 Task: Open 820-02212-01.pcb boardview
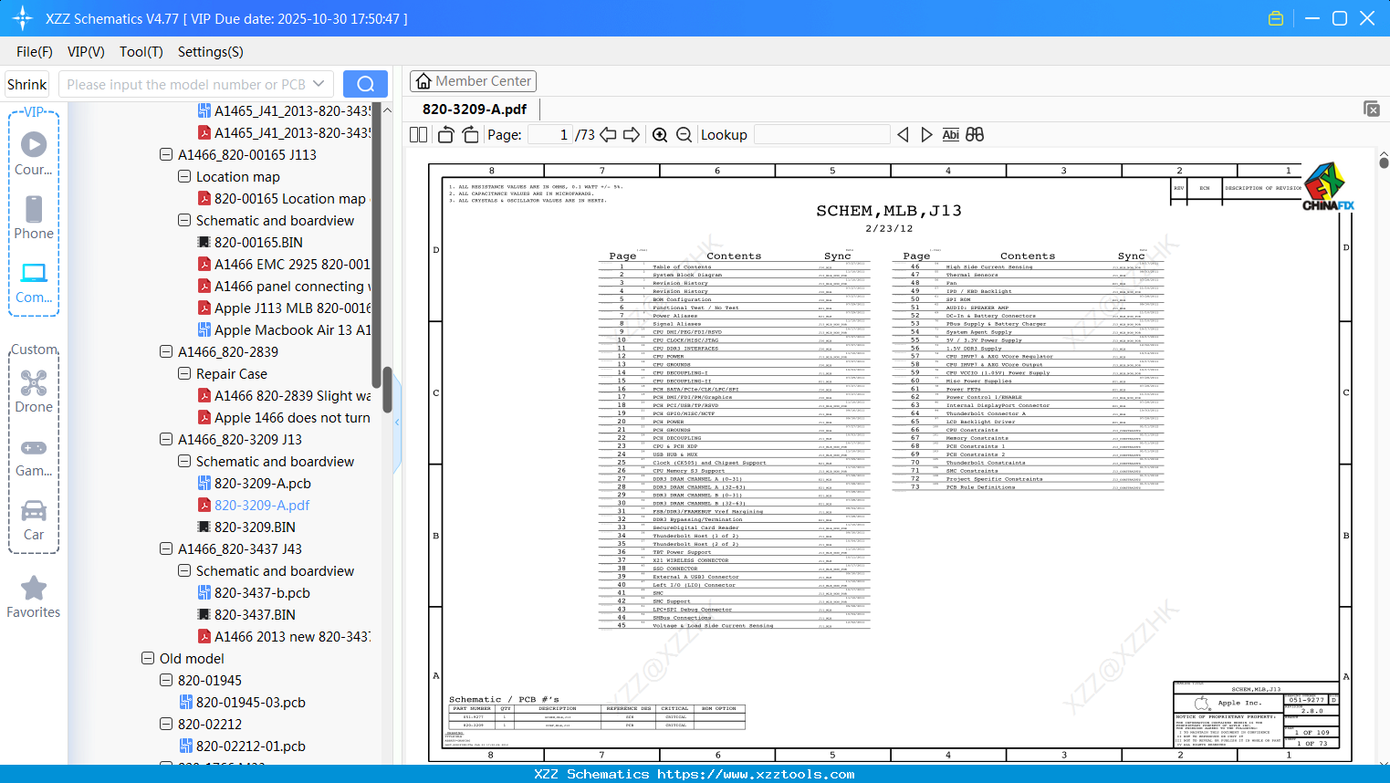[x=251, y=746]
